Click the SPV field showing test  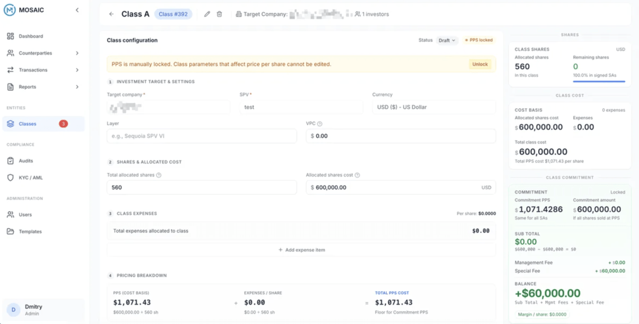point(301,107)
